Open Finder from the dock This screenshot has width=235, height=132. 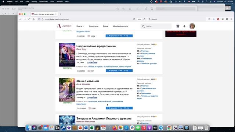click(x=29, y=128)
